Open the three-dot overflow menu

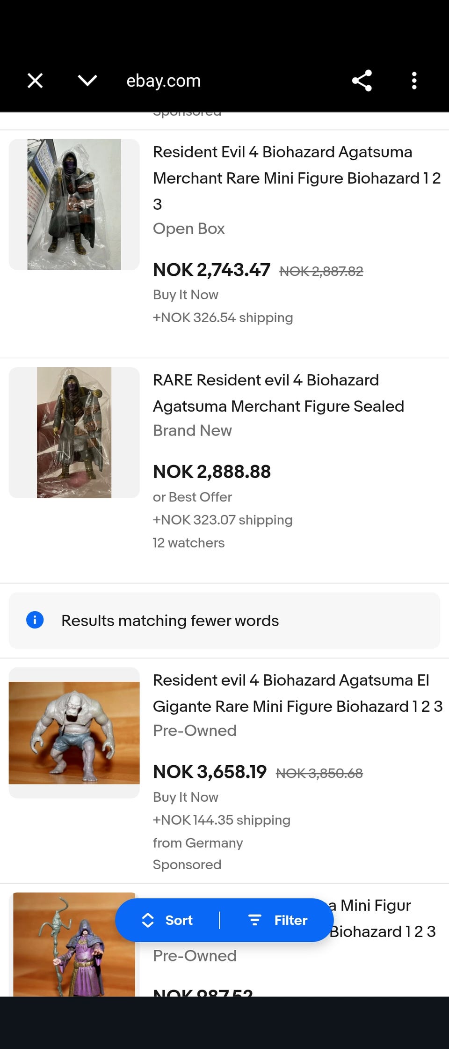(x=414, y=81)
